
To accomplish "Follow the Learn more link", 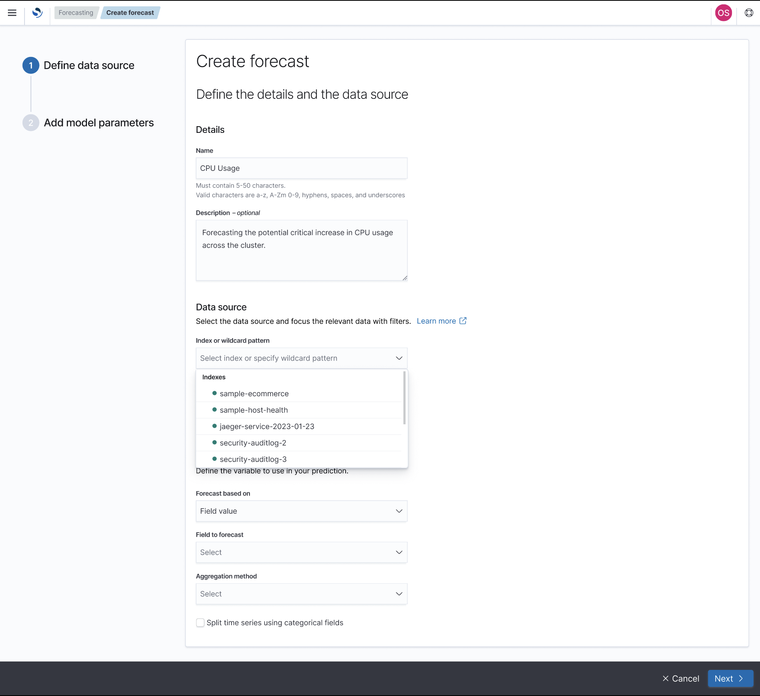I will pos(436,321).
